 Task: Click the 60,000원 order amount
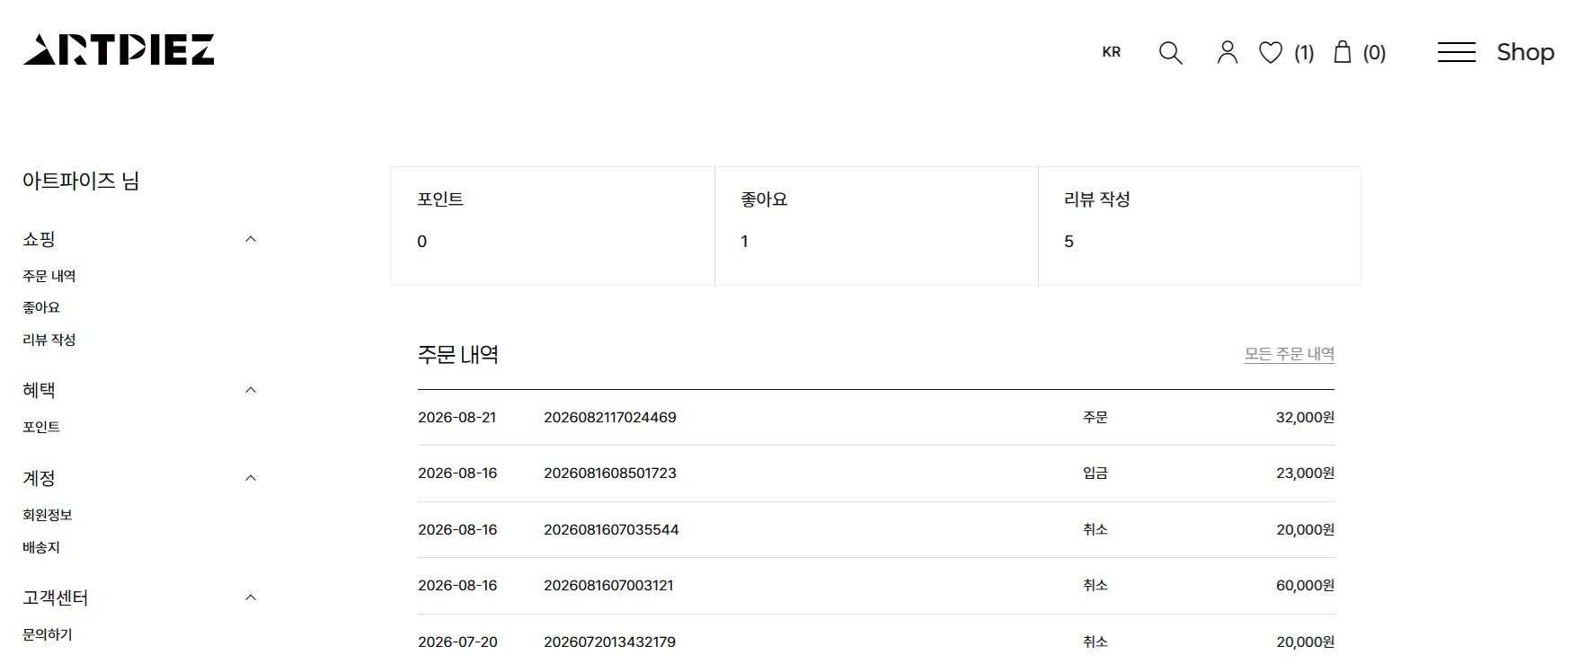click(1305, 585)
